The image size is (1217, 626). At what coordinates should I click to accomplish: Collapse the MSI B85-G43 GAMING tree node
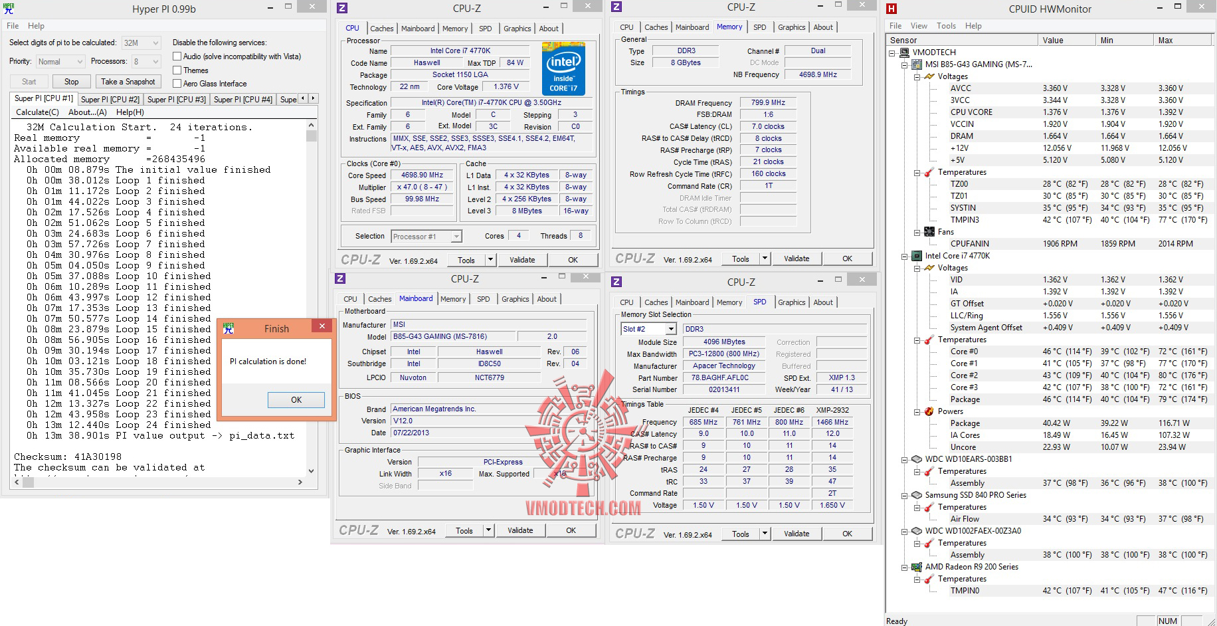(905, 64)
